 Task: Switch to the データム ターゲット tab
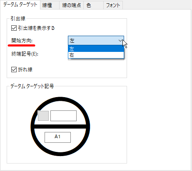[20, 5]
